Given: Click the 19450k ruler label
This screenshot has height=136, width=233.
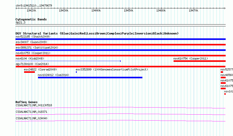Looking at the screenshot, I should click(129, 10).
